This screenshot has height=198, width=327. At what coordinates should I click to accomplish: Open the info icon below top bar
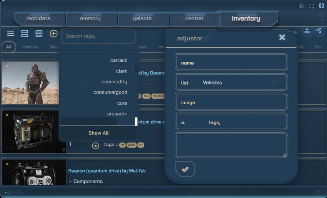click(322, 15)
